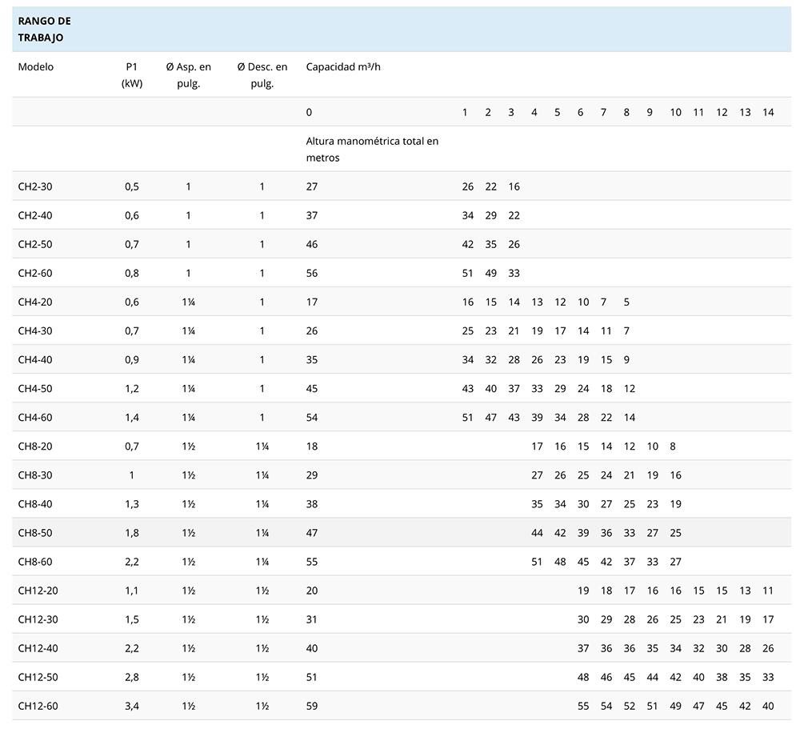Screen dimensions: 800x733
Task: Click value 11 at capacity 14 for CH12-20
Action: click(x=768, y=591)
